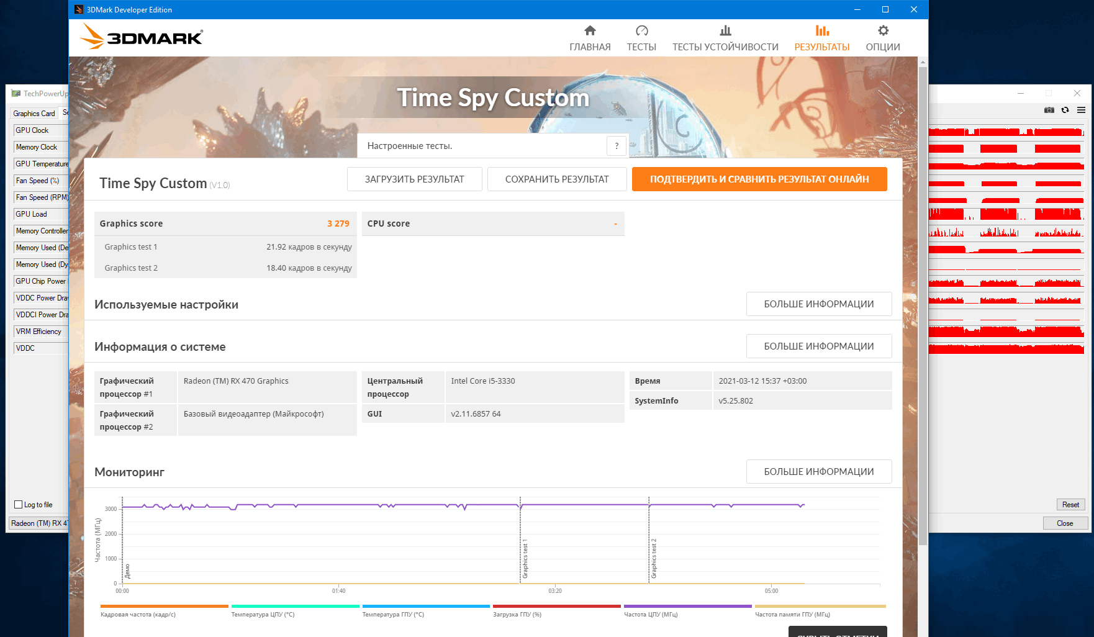
Task: Toggle the Температура ГПУ (°C) chart legend
Action: click(x=426, y=611)
